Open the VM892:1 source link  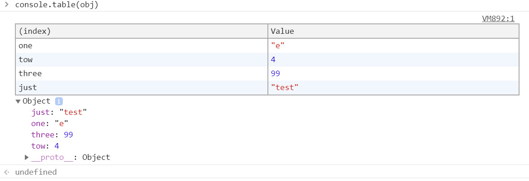point(498,19)
